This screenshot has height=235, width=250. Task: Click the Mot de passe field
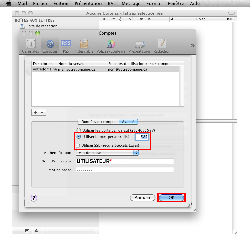coord(125,170)
